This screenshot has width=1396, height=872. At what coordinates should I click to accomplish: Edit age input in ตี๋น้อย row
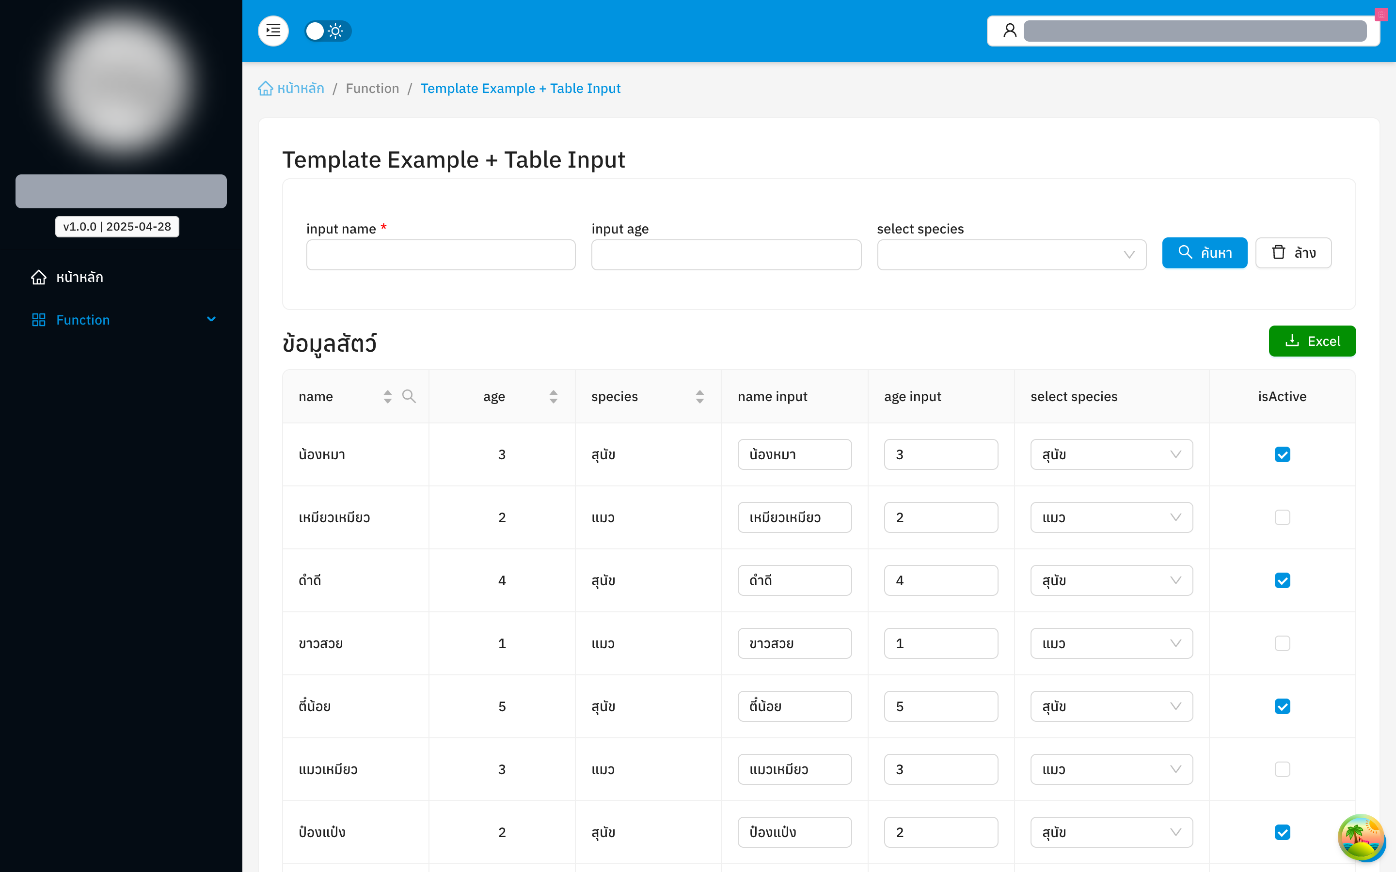941,706
